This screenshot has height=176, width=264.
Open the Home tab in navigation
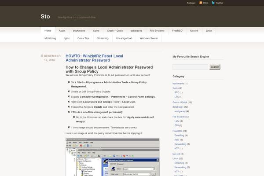pyautogui.click(x=48, y=31)
